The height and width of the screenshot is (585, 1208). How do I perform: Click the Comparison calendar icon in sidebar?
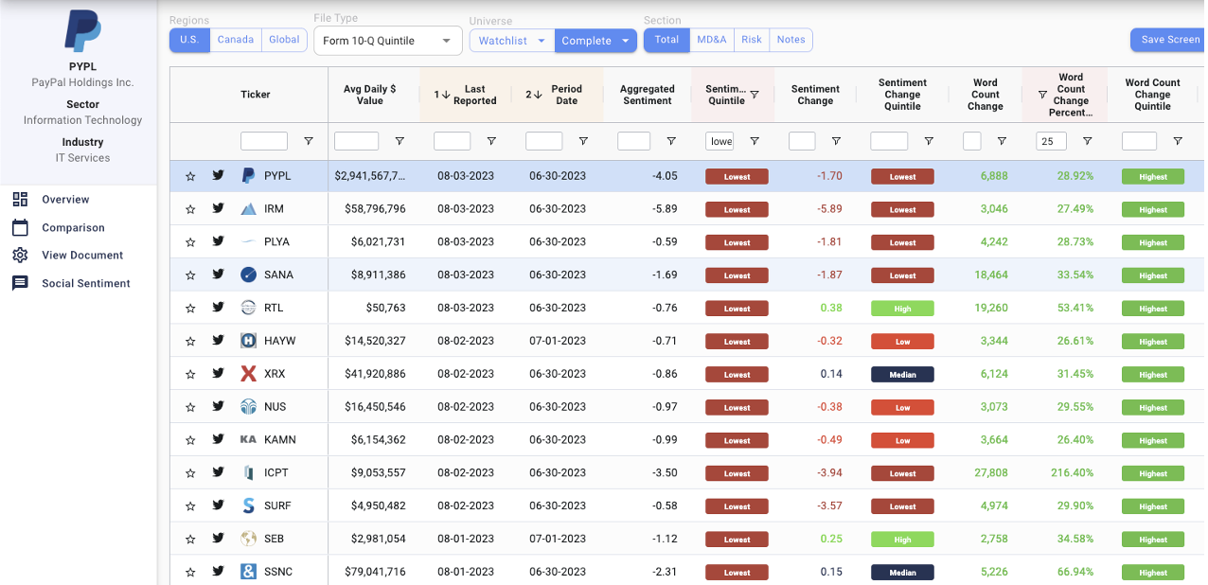point(20,227)
